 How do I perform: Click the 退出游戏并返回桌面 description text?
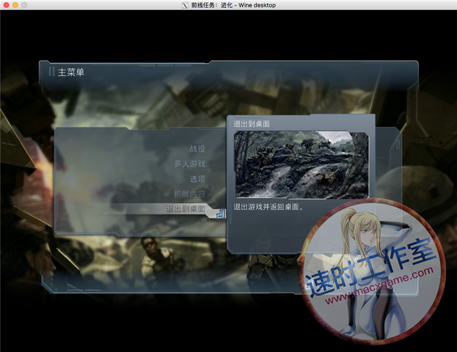click(269, 207)
